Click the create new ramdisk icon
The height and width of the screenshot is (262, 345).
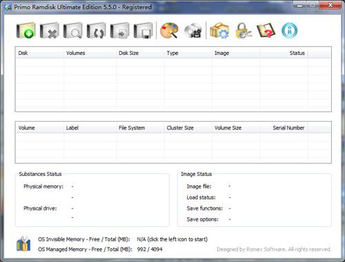point(26,30)
